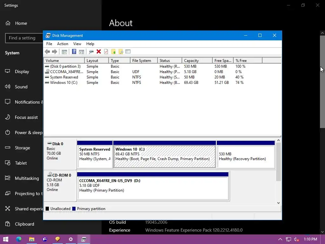Click the Home icon in Settings sidebar
The width and height of the screenshot is (325, 244).
coord(8,23)
